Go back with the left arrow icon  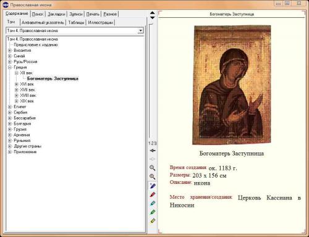point(153,151)
